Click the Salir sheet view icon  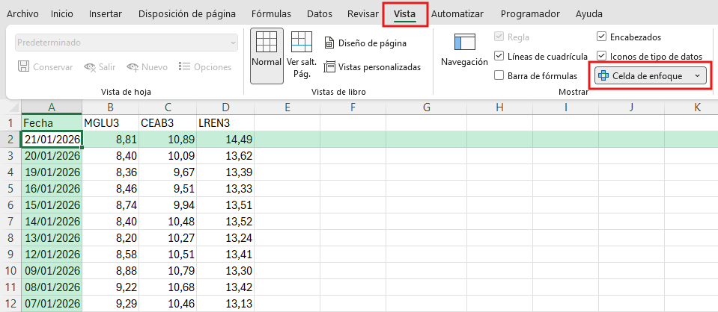pyautogui.click(x=90, y=67)
